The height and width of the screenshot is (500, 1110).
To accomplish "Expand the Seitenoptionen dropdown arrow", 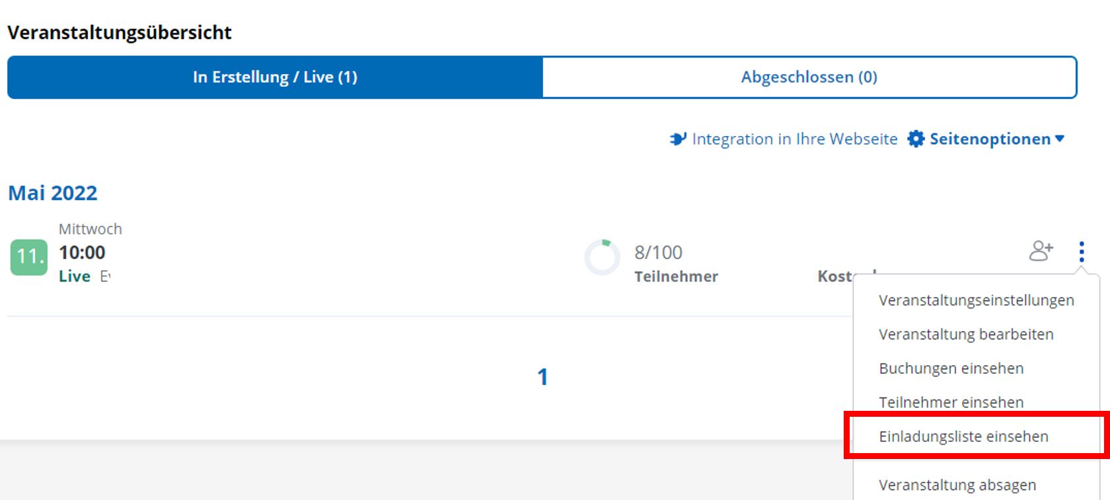I will [x=1060, y=139].
